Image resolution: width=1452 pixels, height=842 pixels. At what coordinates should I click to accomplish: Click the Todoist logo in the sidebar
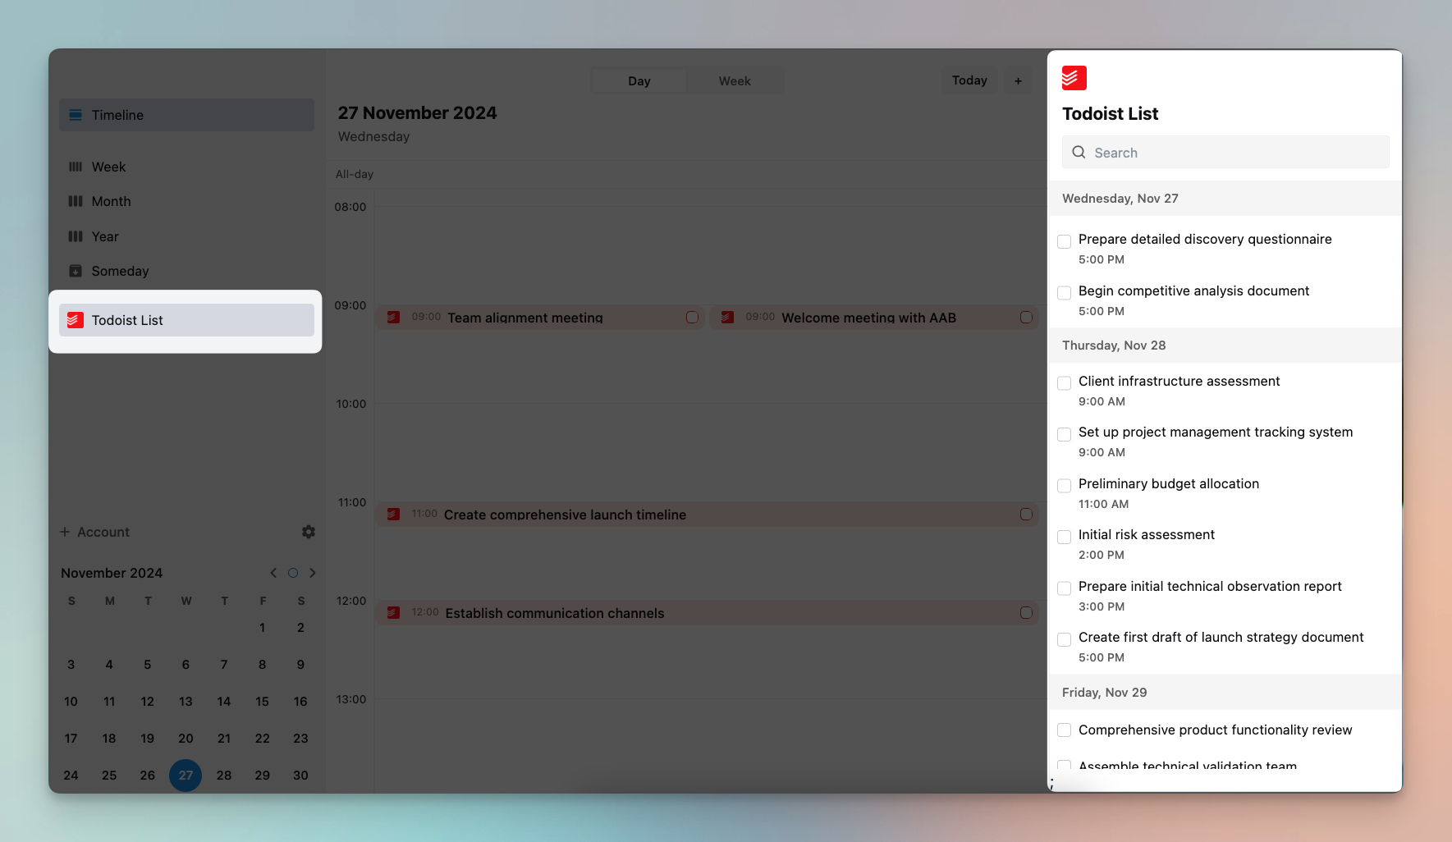(76, 320)
